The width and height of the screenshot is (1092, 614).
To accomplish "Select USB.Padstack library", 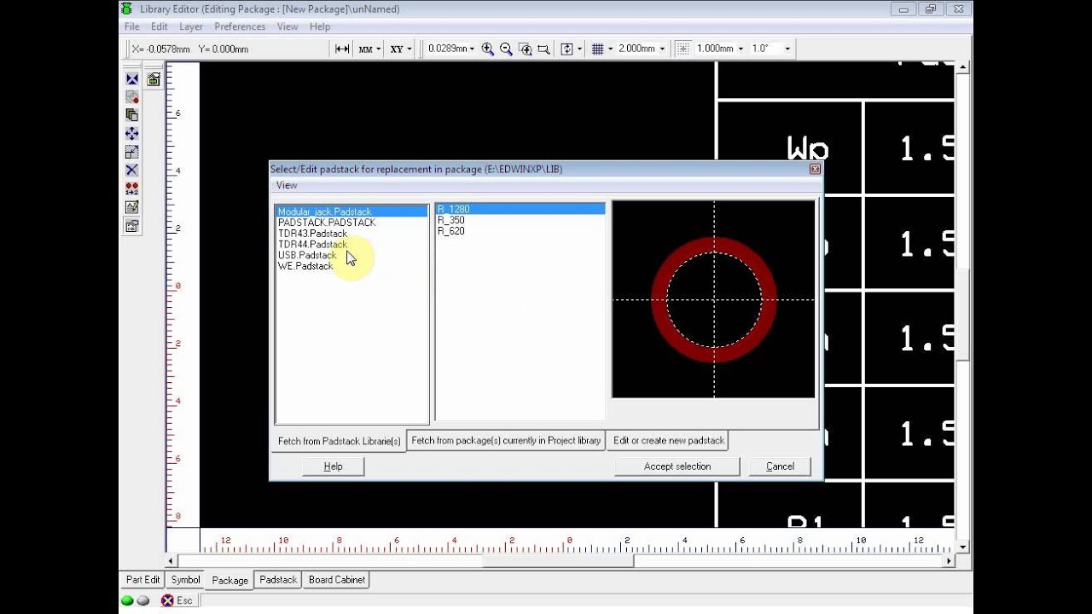I will pyautogui.click(x=351, y=255).
